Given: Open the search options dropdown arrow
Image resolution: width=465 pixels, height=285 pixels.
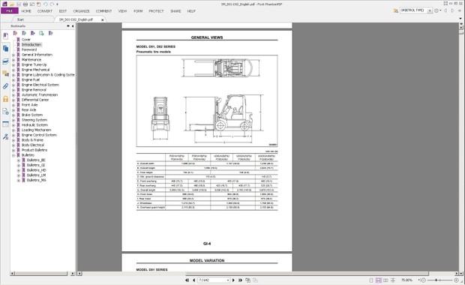Looking at the screenshot, I should pyautogui.click(x=440, y=10).
